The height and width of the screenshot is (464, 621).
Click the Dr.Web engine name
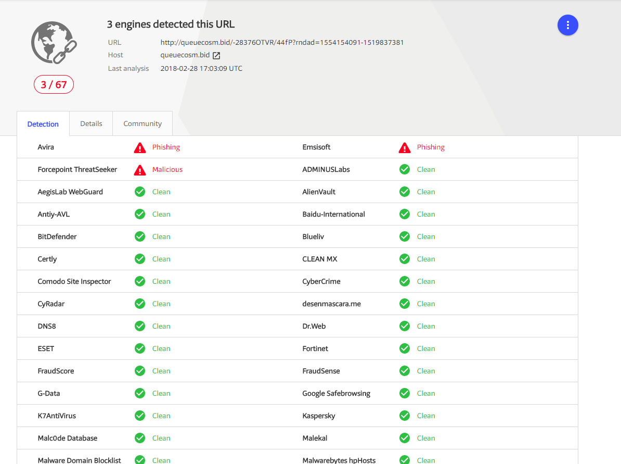click(x=314, y=327)
